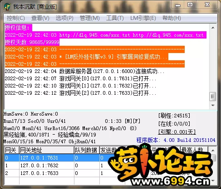Screen dimensions: 221x189
Task: Click 队列数据 cell in the 127.0.0.1:7632 row
Action: tap(87, 165)
